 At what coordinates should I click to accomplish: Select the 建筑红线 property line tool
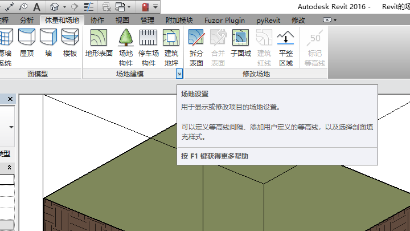[264, 47]
